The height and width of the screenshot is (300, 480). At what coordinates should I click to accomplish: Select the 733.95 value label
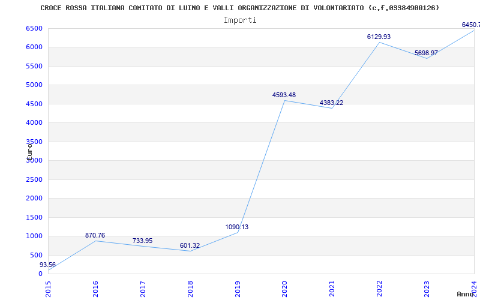pyautogui.click(x=142, y=241)
